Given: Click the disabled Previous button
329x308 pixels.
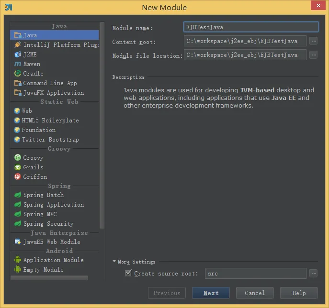Looking at the screenshot, I should (x=167, y=293).
